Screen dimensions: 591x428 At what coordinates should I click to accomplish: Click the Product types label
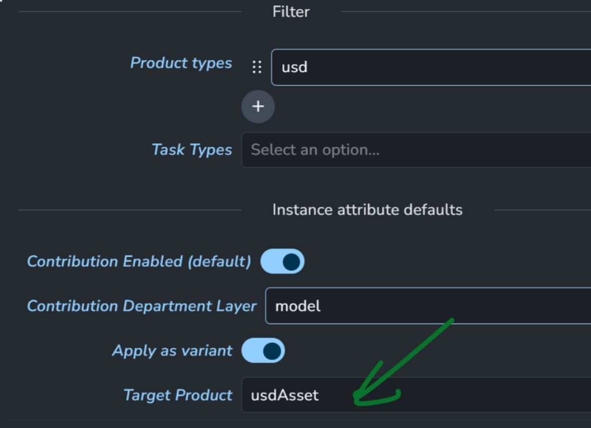181,63
